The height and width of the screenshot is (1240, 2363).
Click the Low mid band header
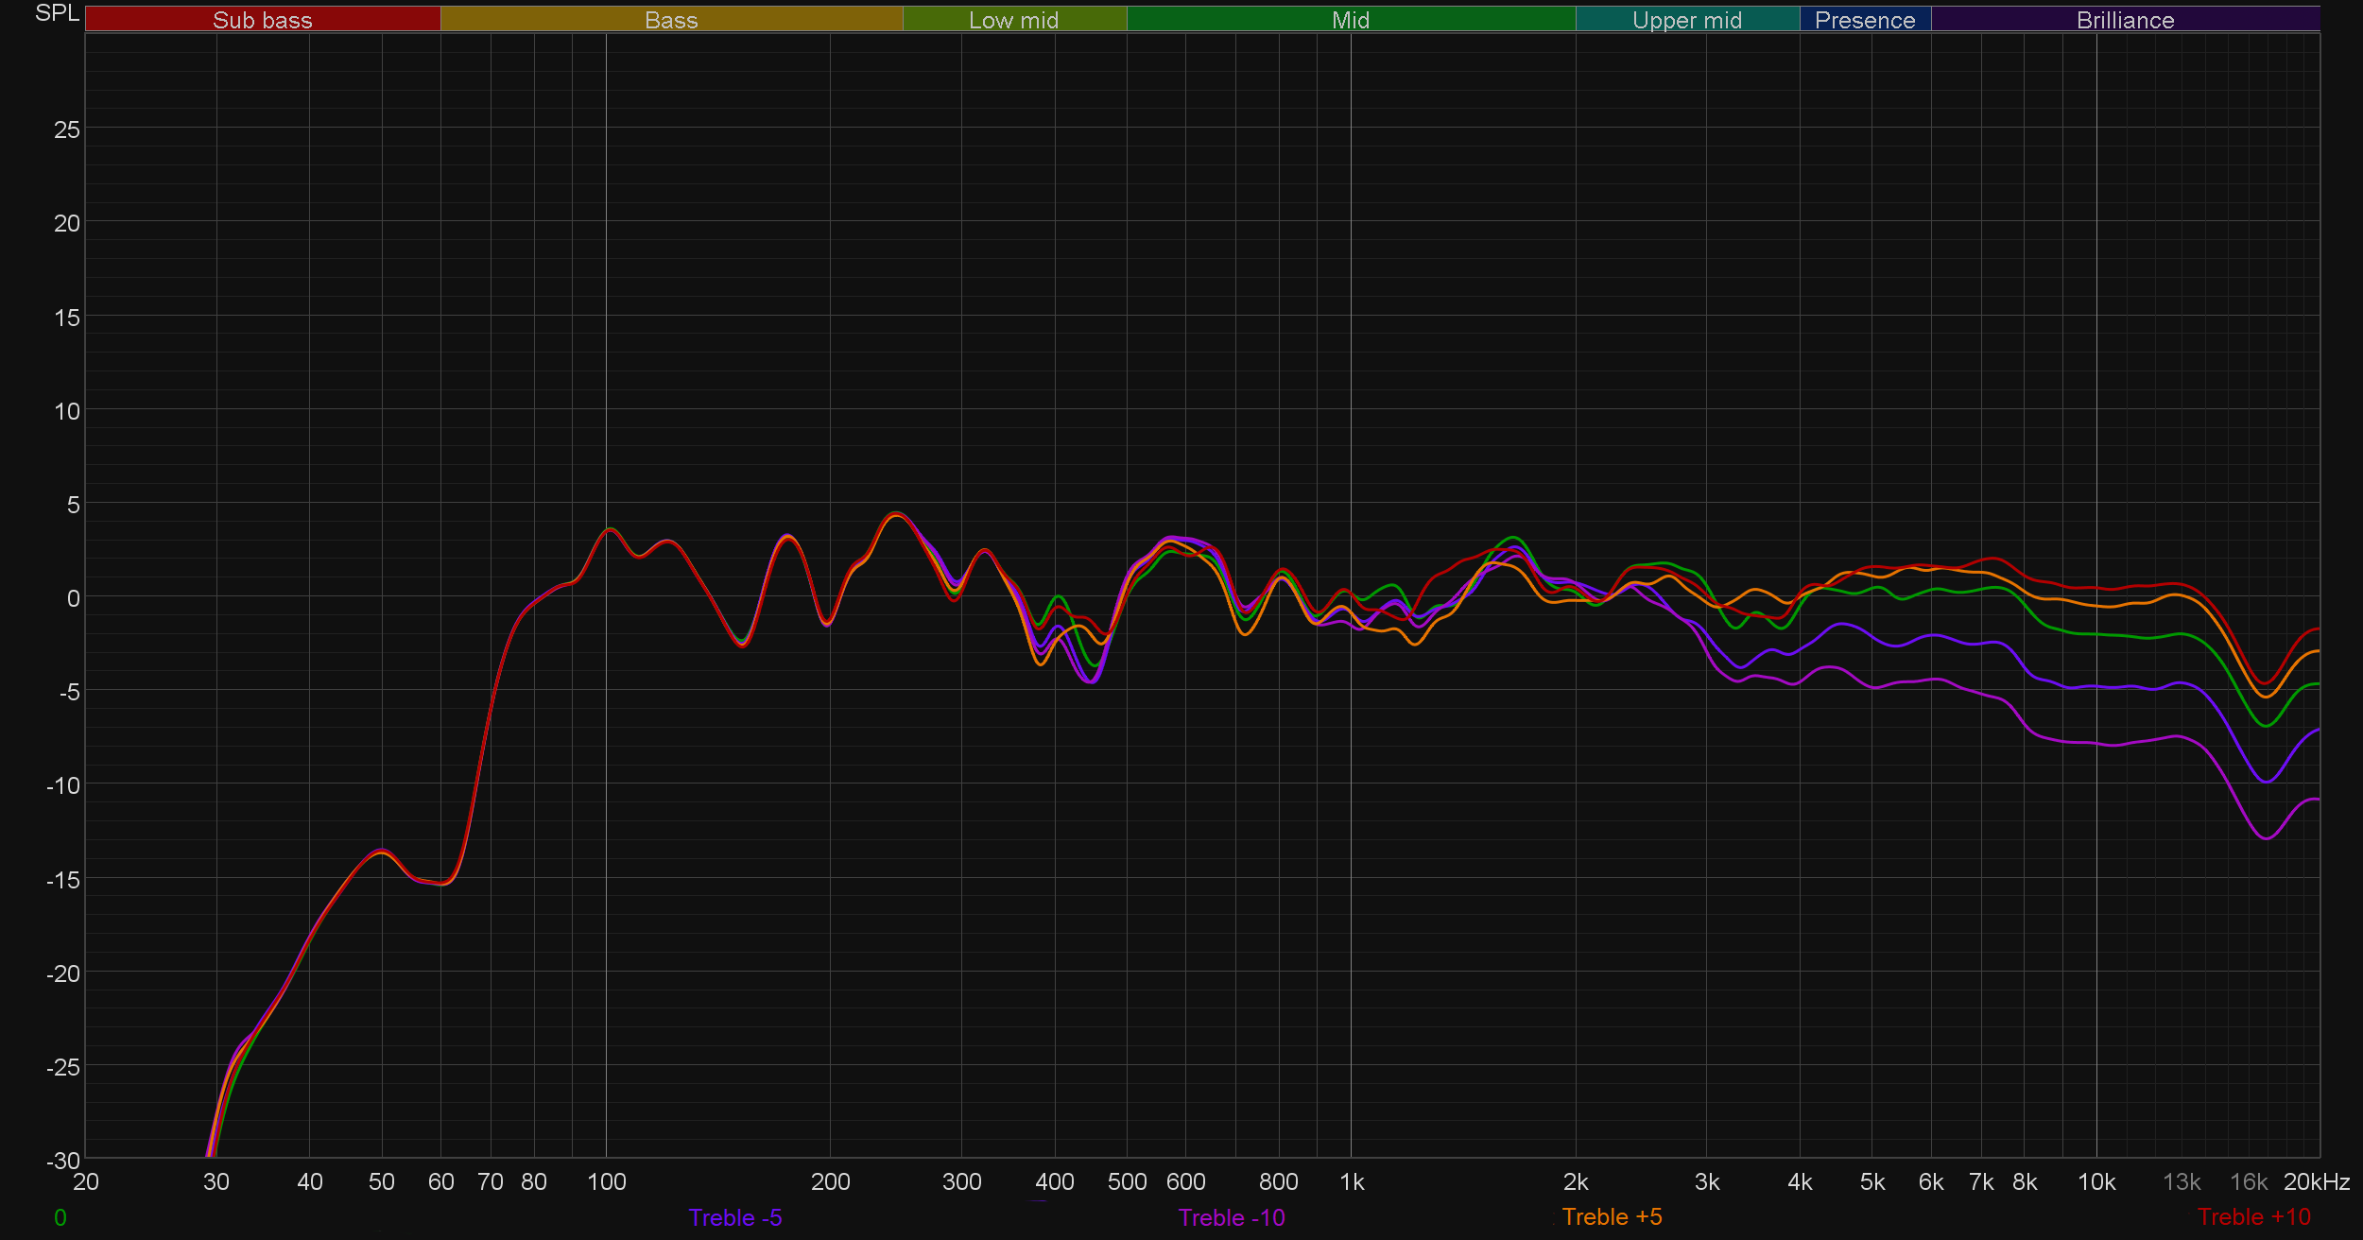(1013, 20)
